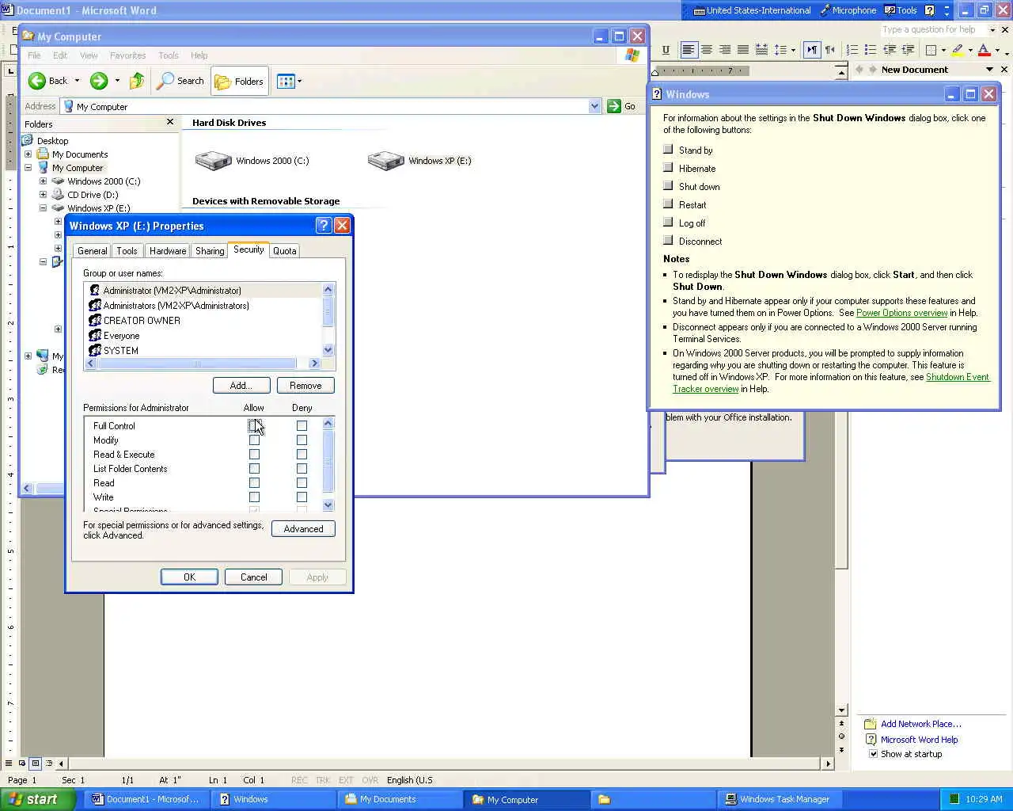1013x811 pixels.
Task: Click the Font Color 'A' icon
Action: click(x=984, y=50)
